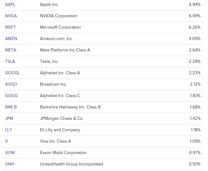Select the NVIDIA Corporation name cell
This screenshot has height=171, width=208.
pyautogui.click(x=59, y=16)
